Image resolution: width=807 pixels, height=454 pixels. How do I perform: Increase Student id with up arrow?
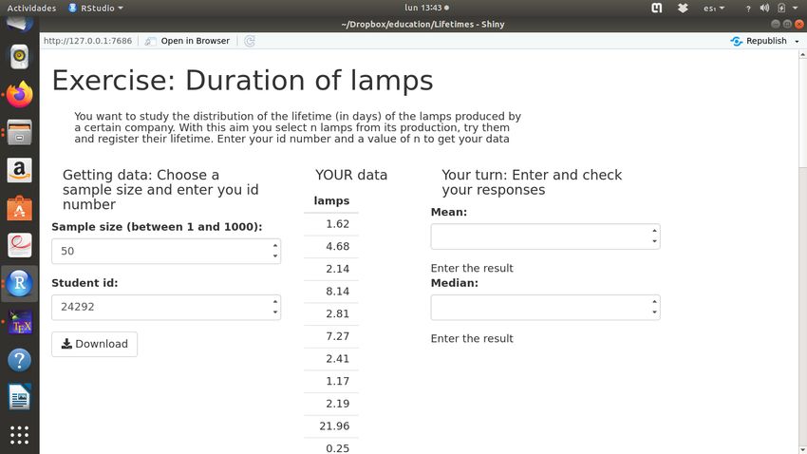point(274,302)
